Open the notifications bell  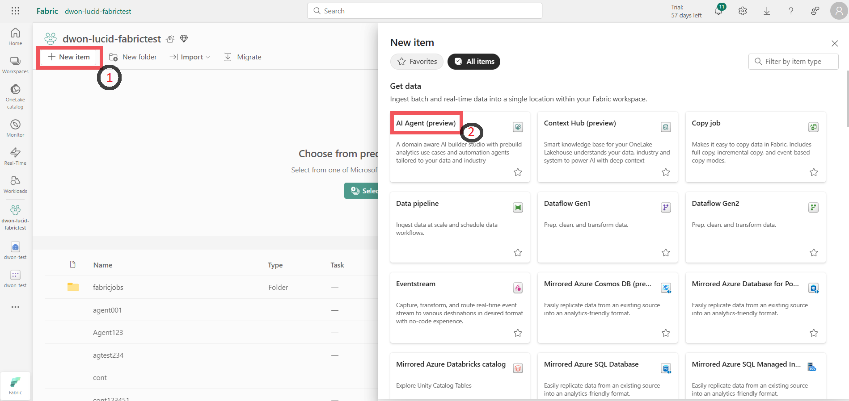(x=718, y=11)
